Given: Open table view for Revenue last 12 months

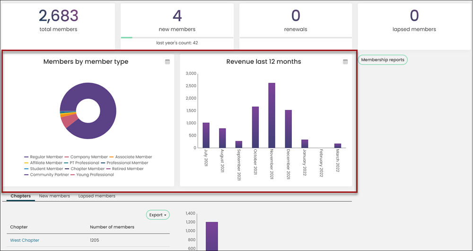Looking at the screenshot, I should point(345,62).
